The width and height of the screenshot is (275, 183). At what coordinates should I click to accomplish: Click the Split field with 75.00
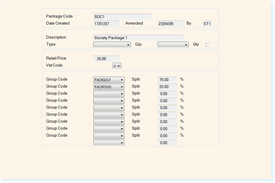tap(167, 80)
